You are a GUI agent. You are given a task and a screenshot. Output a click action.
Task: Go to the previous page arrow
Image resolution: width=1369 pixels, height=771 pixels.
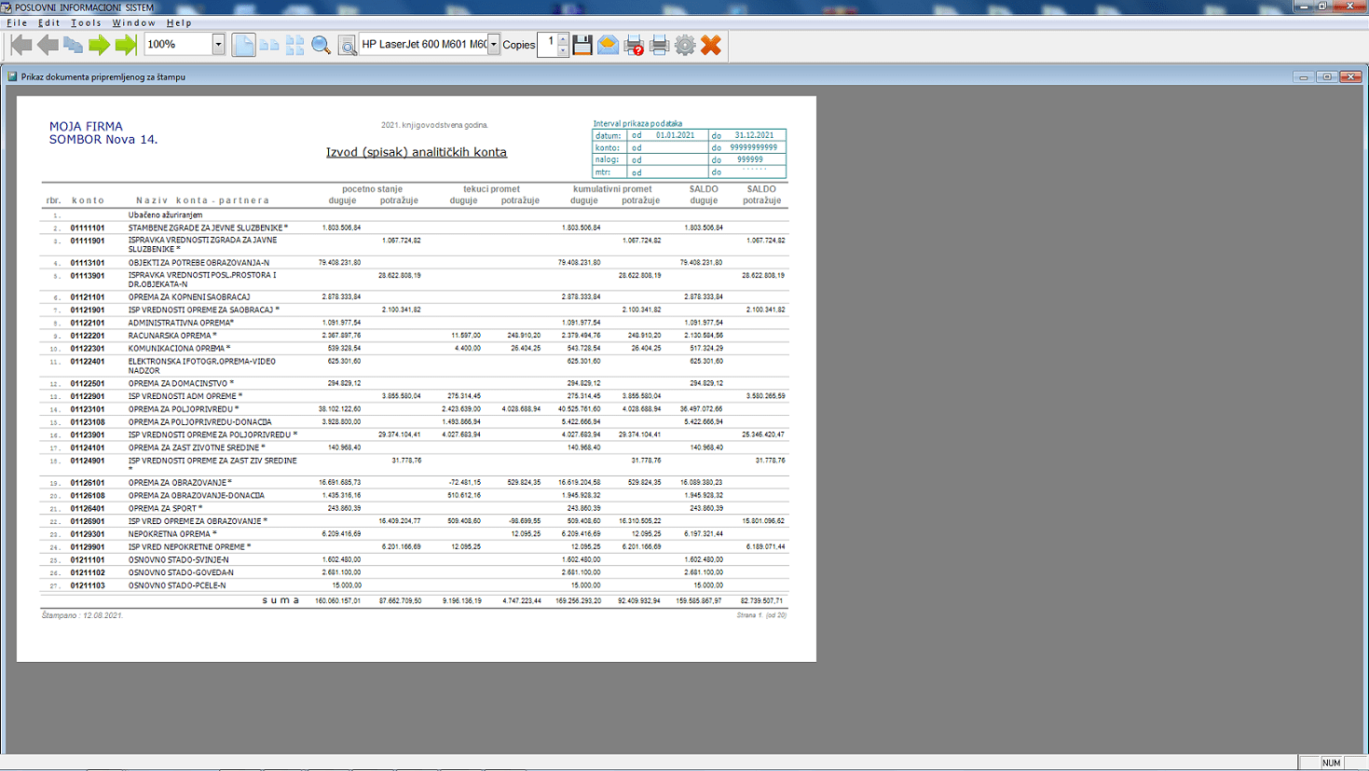tap(48, 45)
